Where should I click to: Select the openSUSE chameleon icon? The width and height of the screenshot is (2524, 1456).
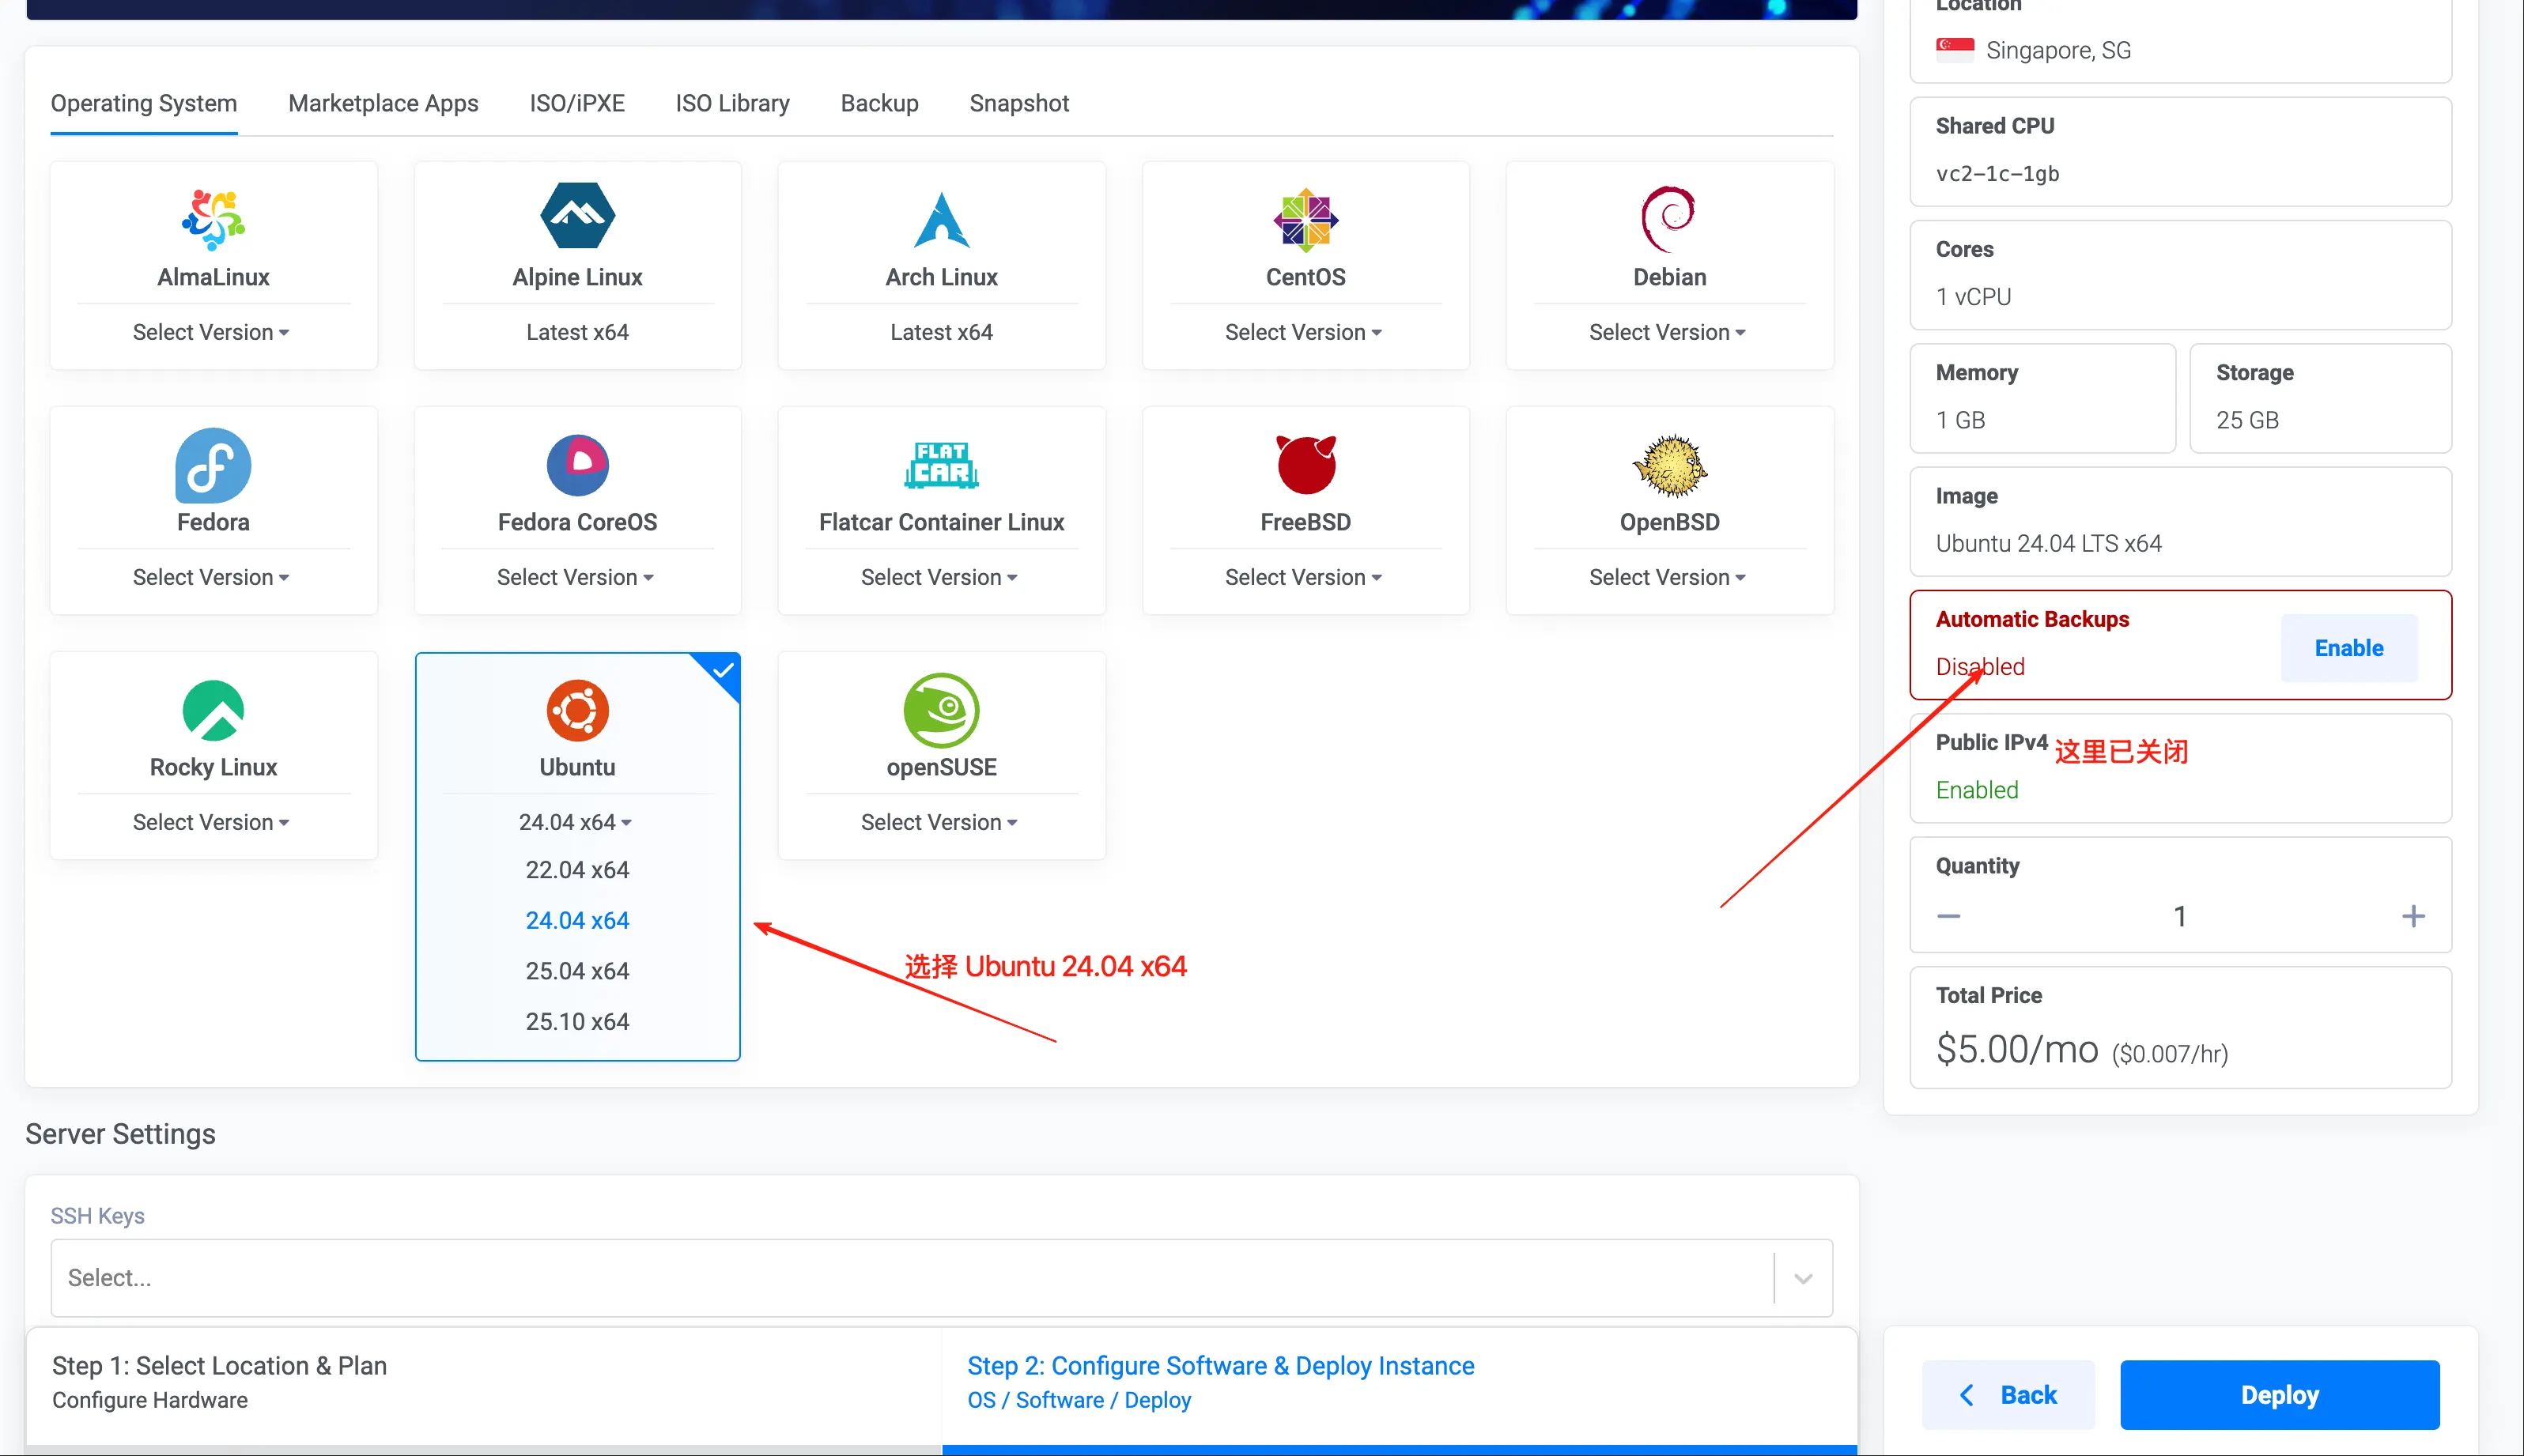click(x=942, y=710)
